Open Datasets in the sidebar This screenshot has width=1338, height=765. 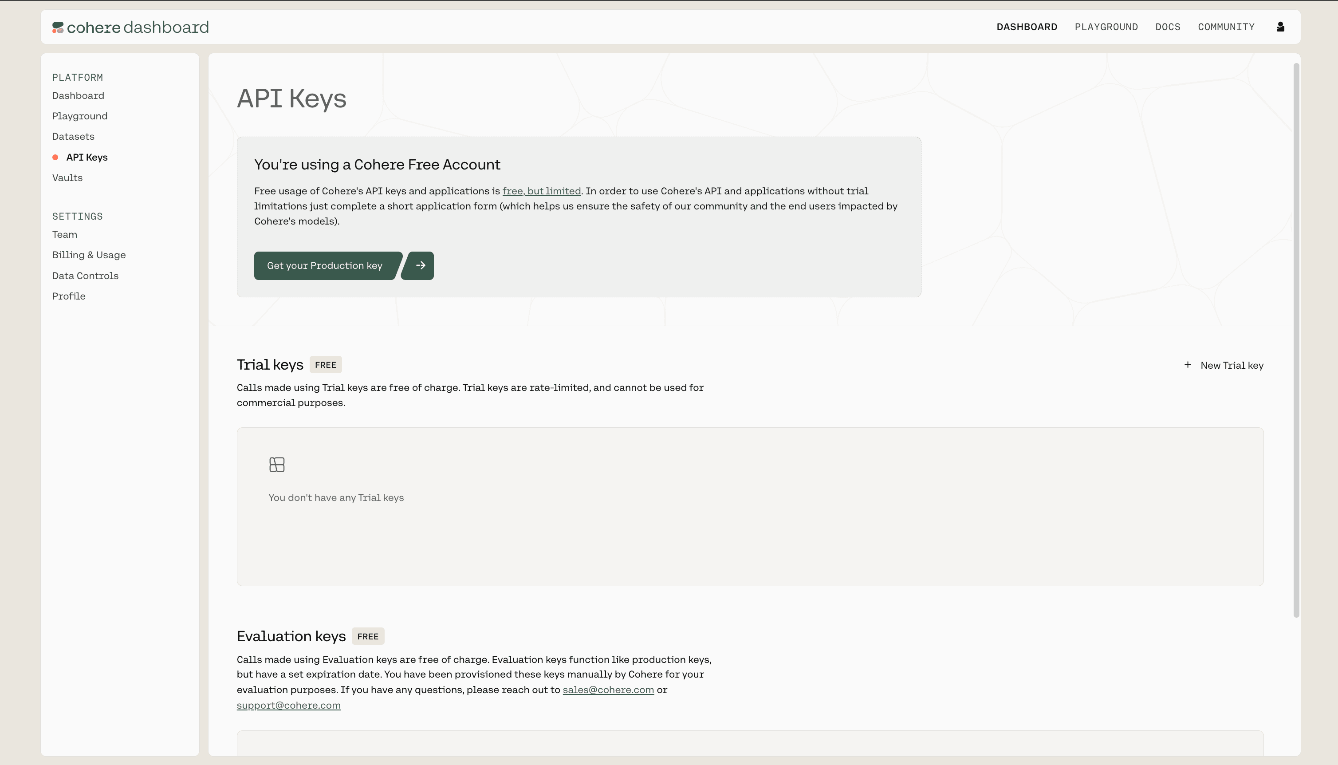(74, 137)
